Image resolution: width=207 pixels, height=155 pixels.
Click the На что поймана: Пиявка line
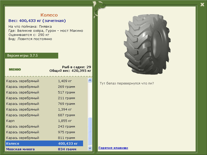tap(30, 27)
